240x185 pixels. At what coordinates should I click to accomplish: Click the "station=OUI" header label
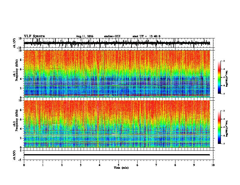click(x=112, y=36)
